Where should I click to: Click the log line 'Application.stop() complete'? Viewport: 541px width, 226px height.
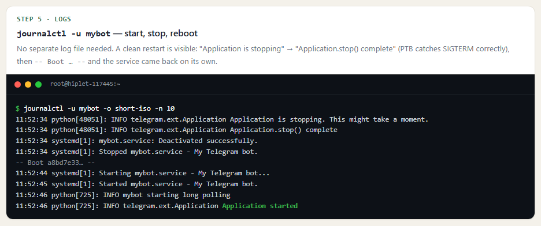[x=176, y=130]
